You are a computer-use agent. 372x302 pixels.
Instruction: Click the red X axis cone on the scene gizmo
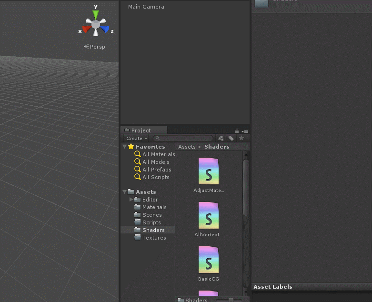(x=87, y=29)
